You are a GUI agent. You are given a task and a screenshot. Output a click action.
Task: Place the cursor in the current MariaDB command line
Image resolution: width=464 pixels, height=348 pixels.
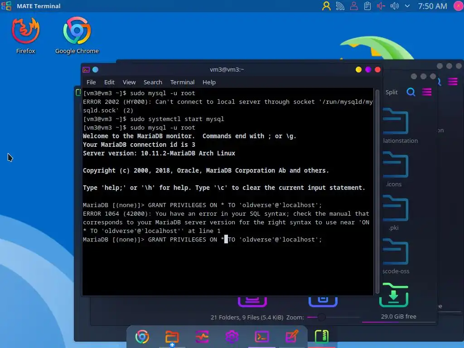coord(202,239)
